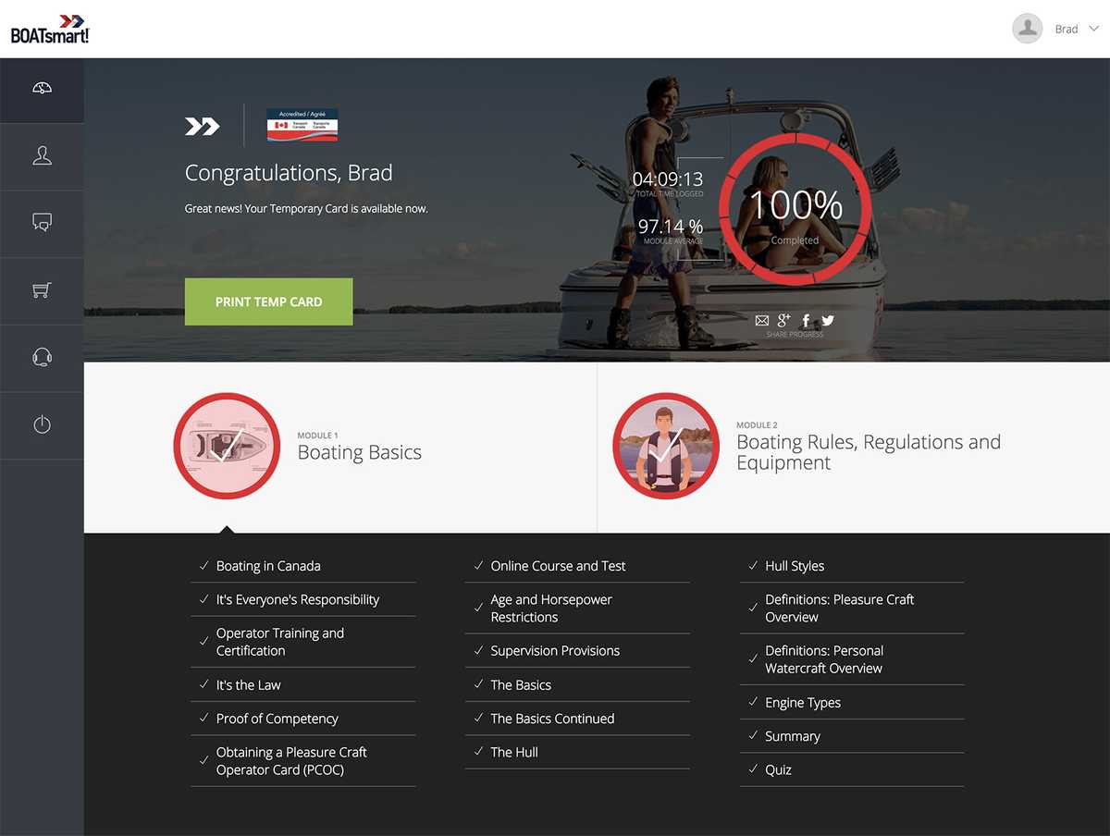
Task: Click the headset support sidebar icon
Action: tap(42, 358)
